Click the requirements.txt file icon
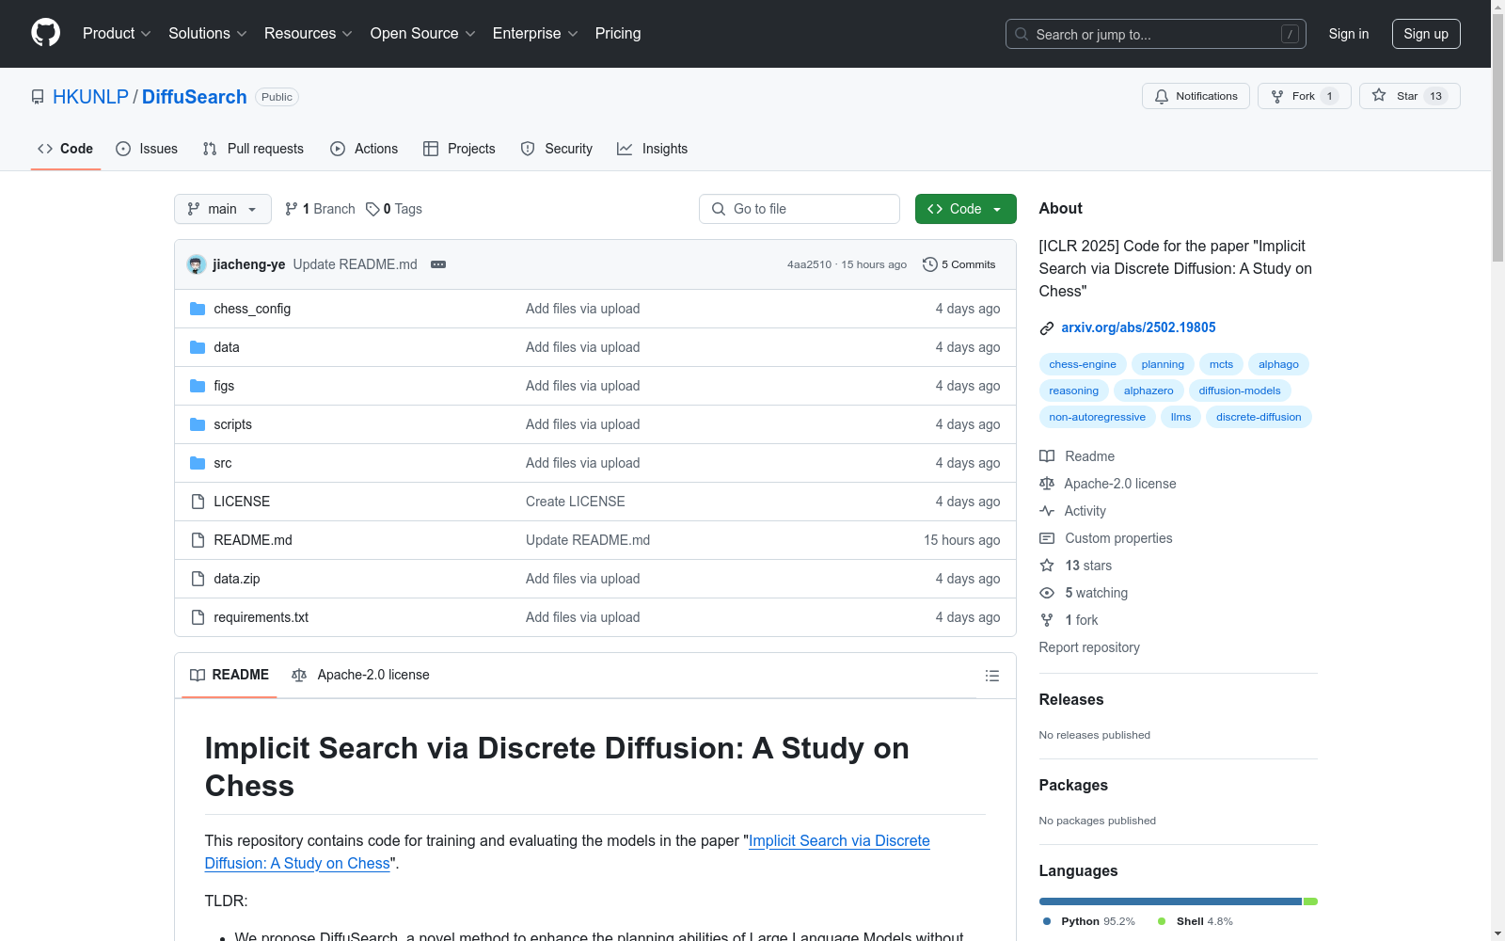Viewport: 1505px width, 941px height. click(x=198, y=617)
